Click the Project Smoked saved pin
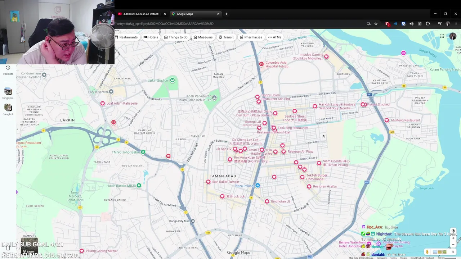The image size is (461, 259). click(x=363, y=105)
